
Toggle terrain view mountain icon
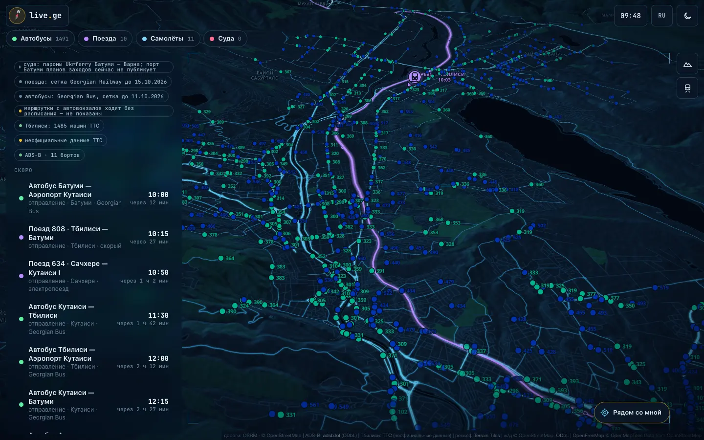687,65
